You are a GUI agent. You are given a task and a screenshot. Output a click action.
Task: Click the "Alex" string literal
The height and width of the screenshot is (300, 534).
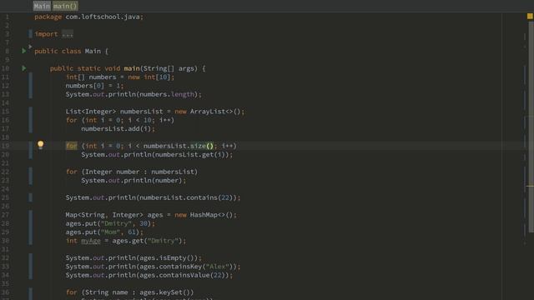[217, 267]
